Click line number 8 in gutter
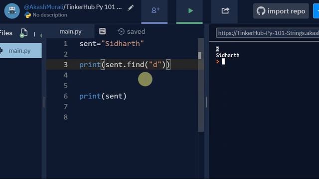Screen dimensions: 319x179 (x=65, y=117)
